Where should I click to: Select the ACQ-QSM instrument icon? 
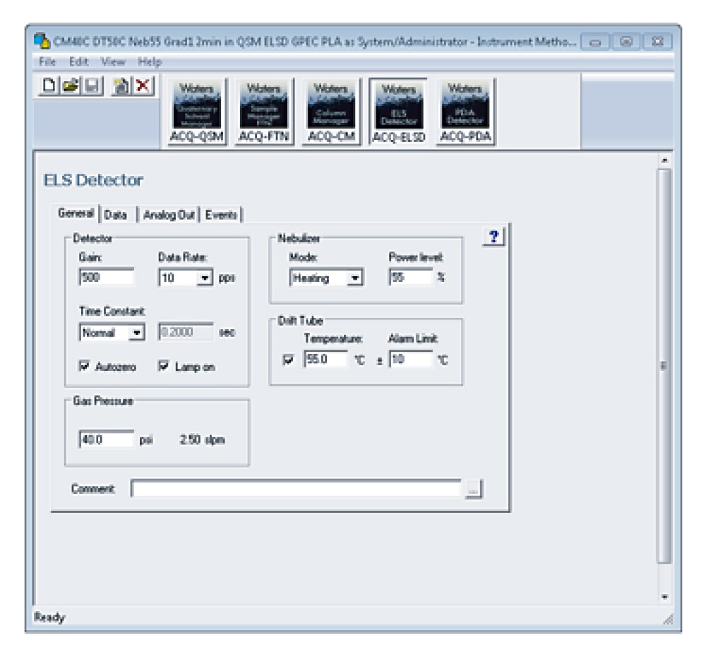(197, 112)
